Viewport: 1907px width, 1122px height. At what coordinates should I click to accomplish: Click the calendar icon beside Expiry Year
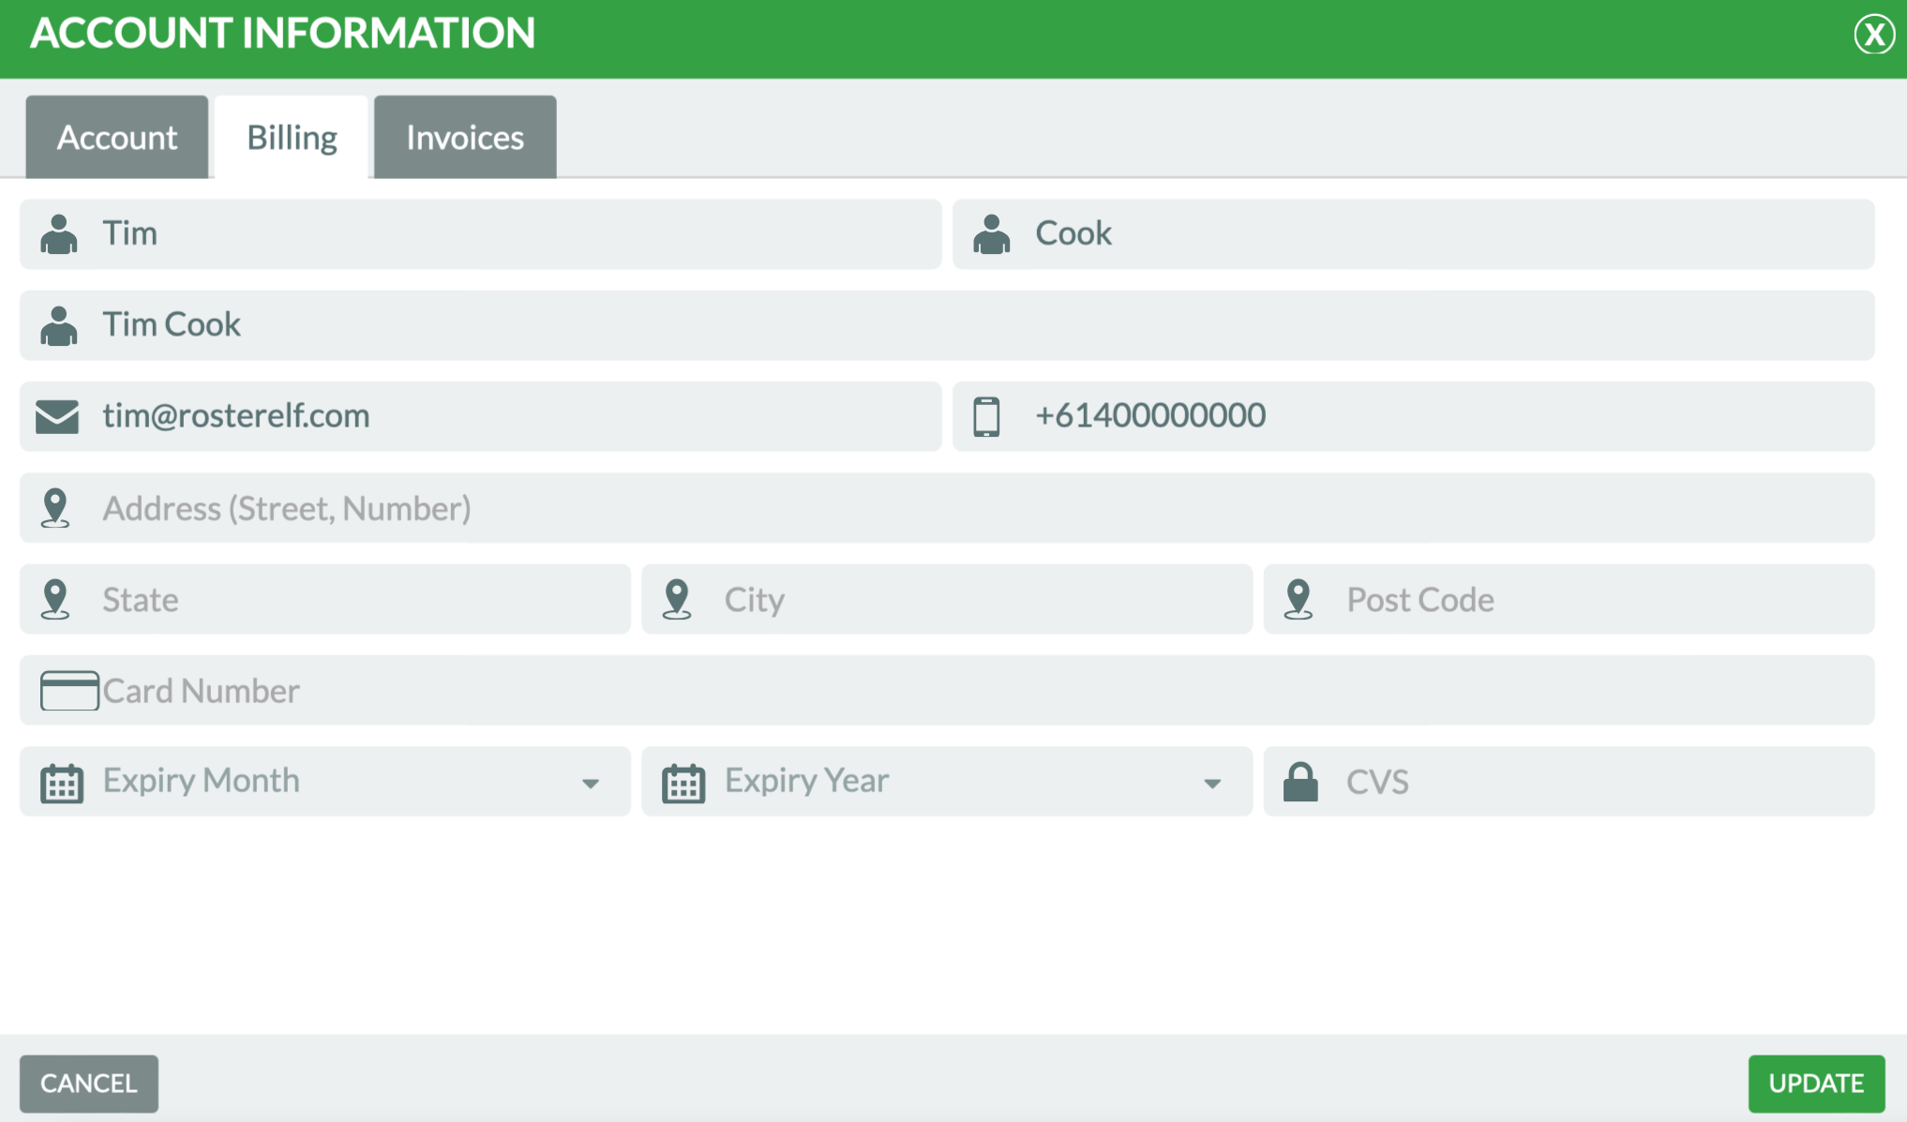[x=683, y=783]
